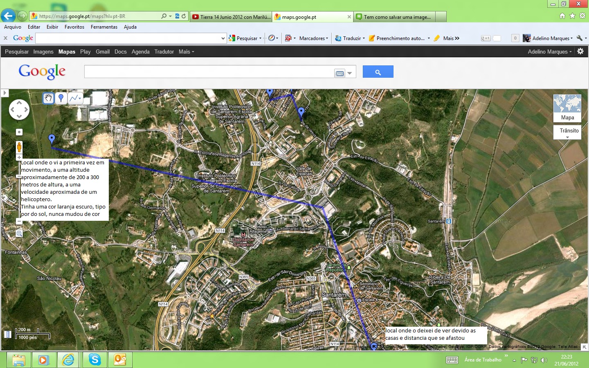The width and height of the screenshot is (589, 368).
Task: Open Skype from the taskbar
Action: pyautogui.click(x=95, y=360)
